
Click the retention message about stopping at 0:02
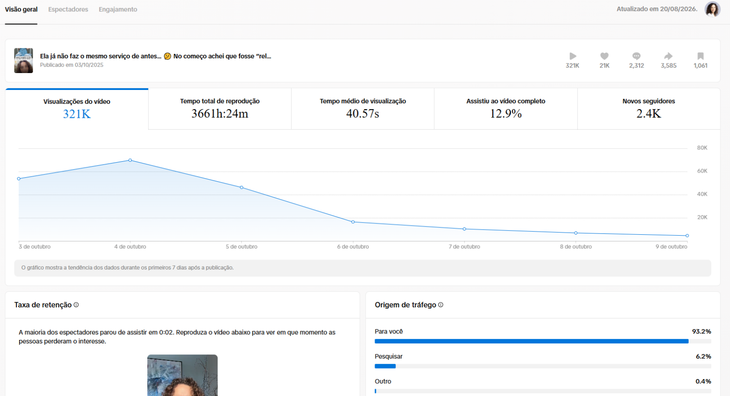point(177,337)
